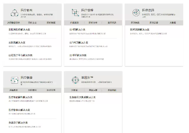Viewport: 189px width, 133px height.
Task: Select the 医疗分享 tab under 医疗管理
Action: [x=93, y=23]
